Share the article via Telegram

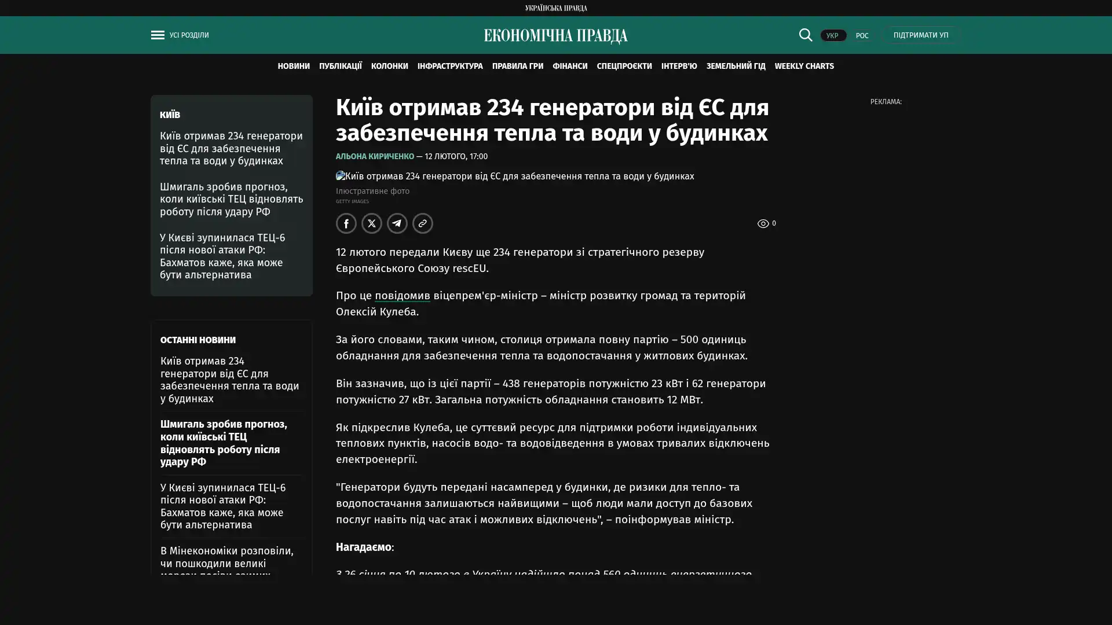[x=397, y=223]
